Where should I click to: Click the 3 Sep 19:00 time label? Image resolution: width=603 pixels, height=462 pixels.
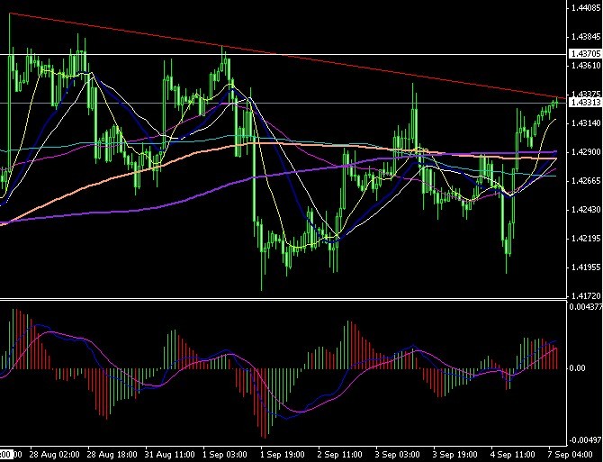point(455,454)
